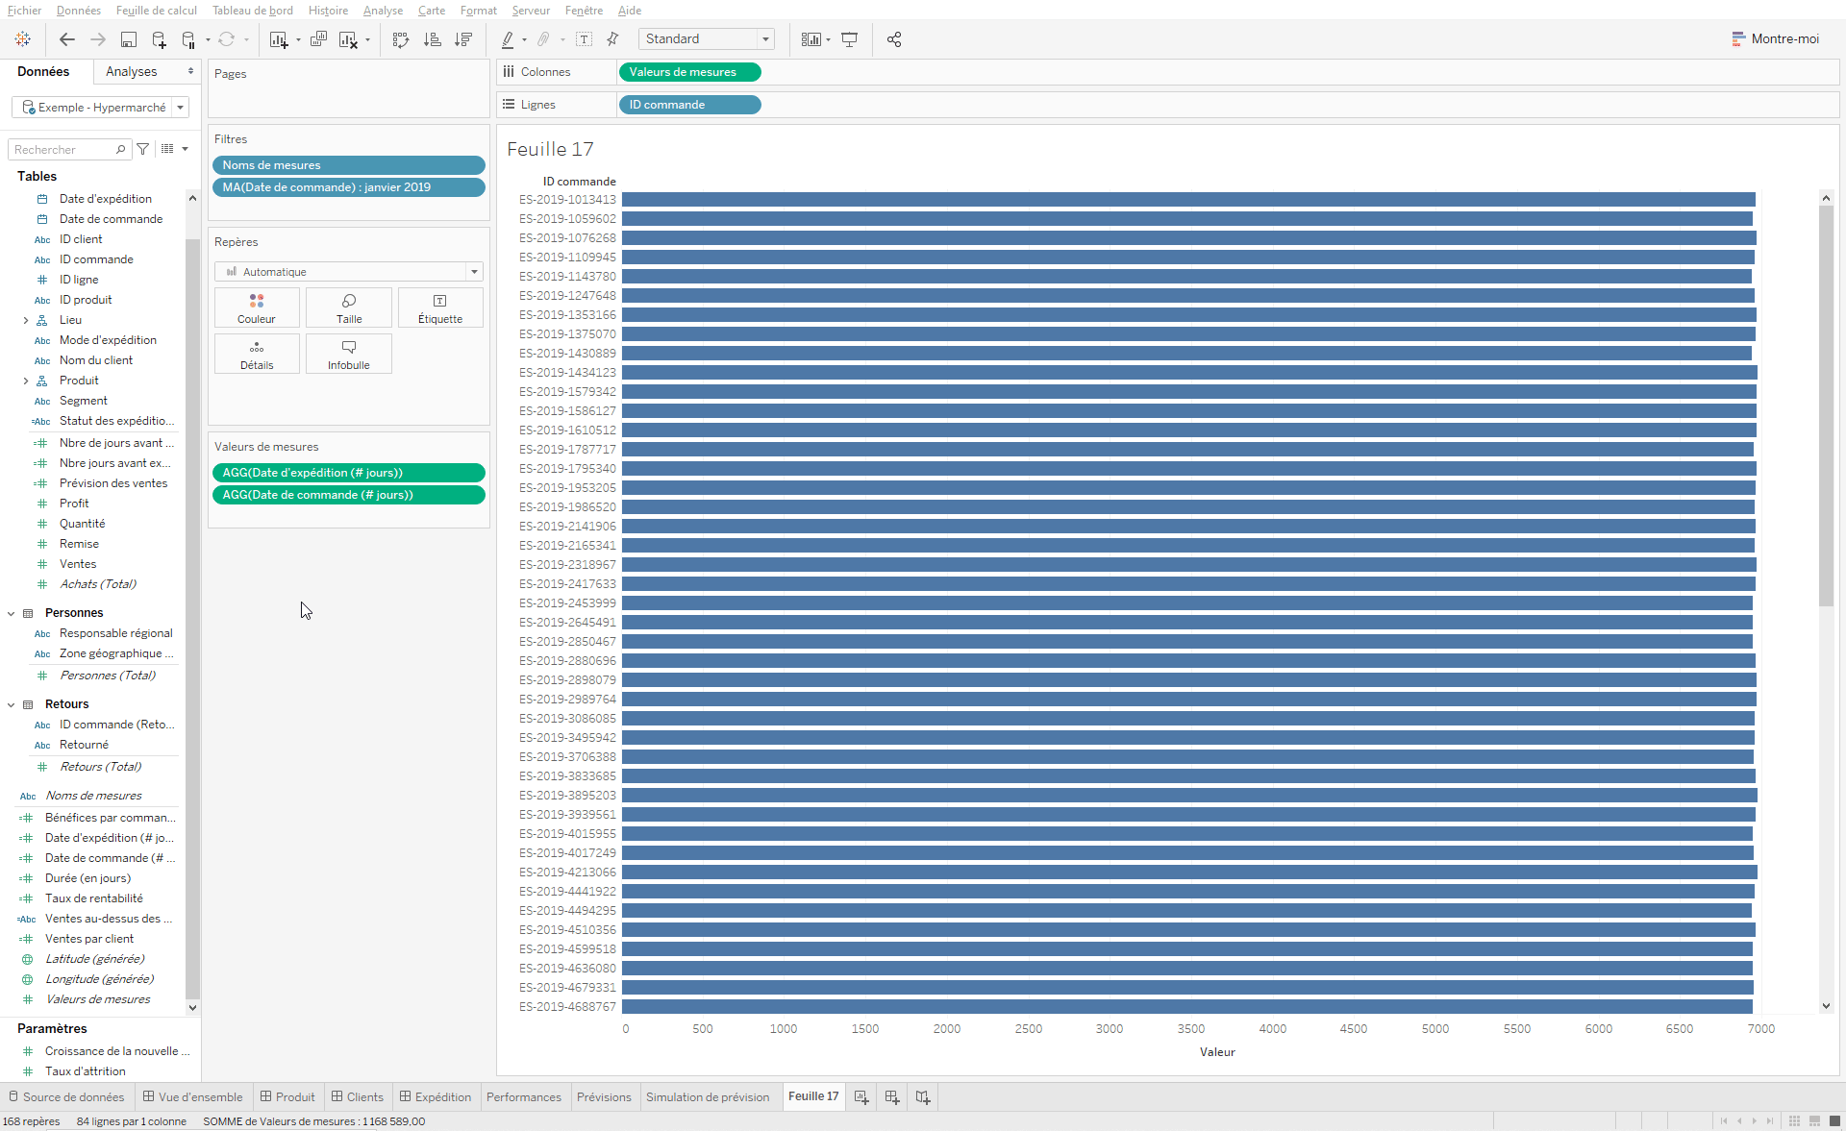Click the data pane scrollbar down arrow
Viewport: 1846px width, 1131px height.
click(x=192, y=1007)
